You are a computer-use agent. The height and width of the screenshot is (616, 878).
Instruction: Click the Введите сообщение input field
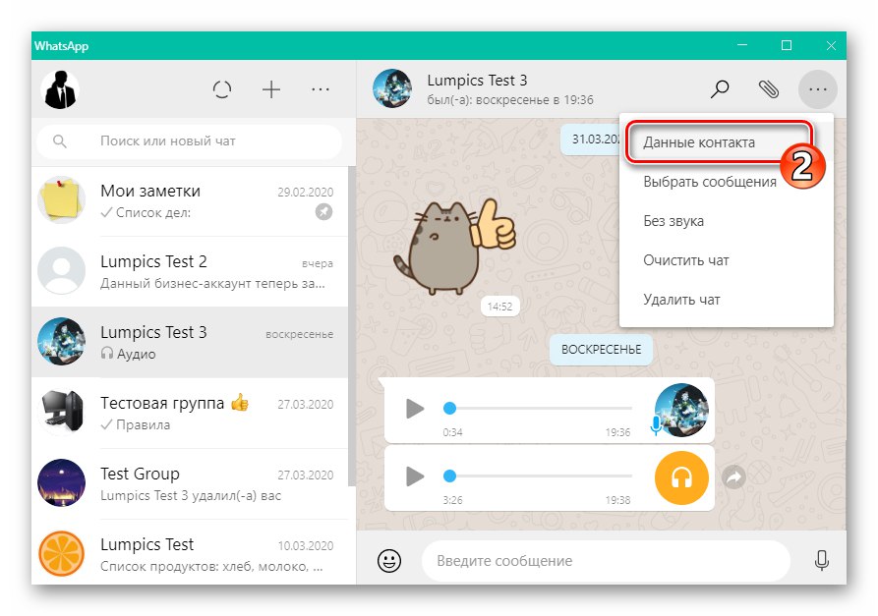tap(605, 561)
